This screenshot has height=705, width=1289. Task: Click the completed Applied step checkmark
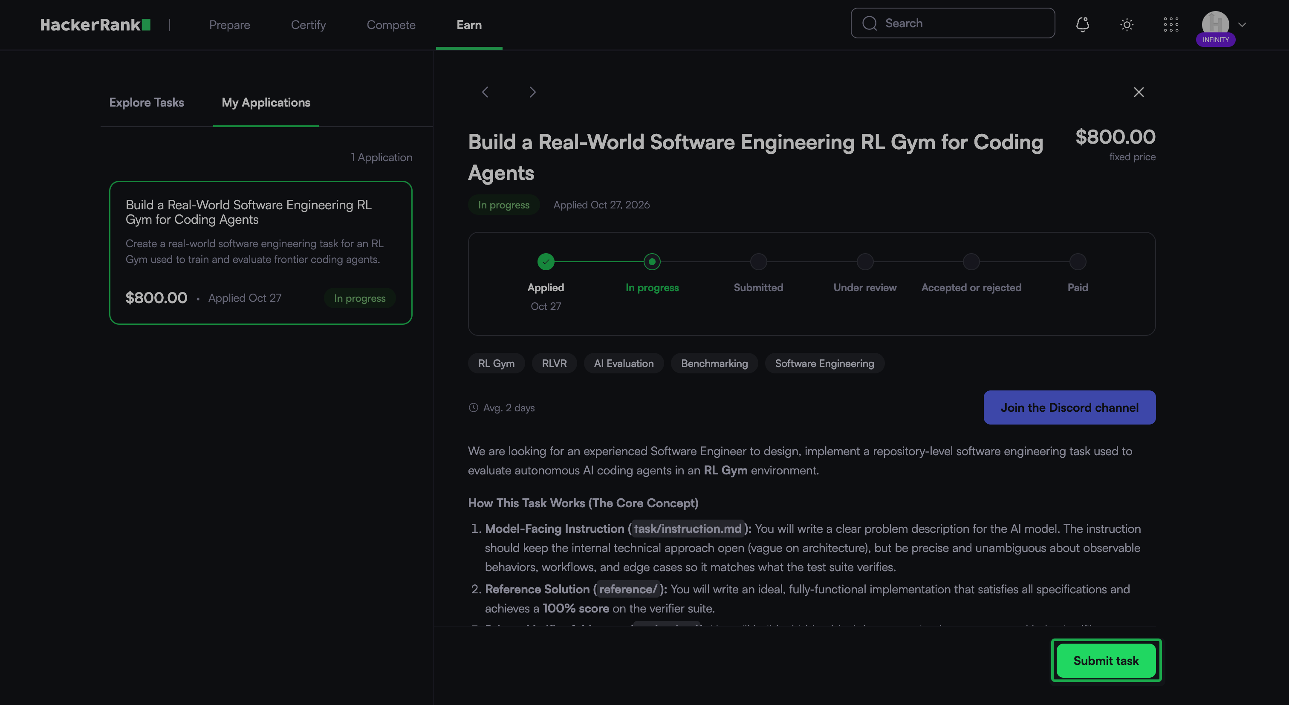pyautogui.click(x=546, y=262)
